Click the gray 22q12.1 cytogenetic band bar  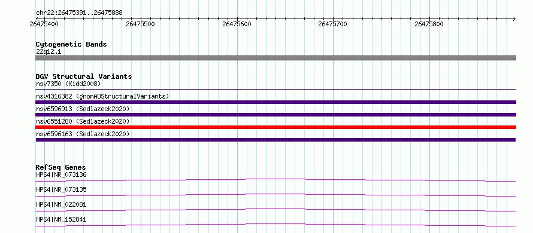275,58
